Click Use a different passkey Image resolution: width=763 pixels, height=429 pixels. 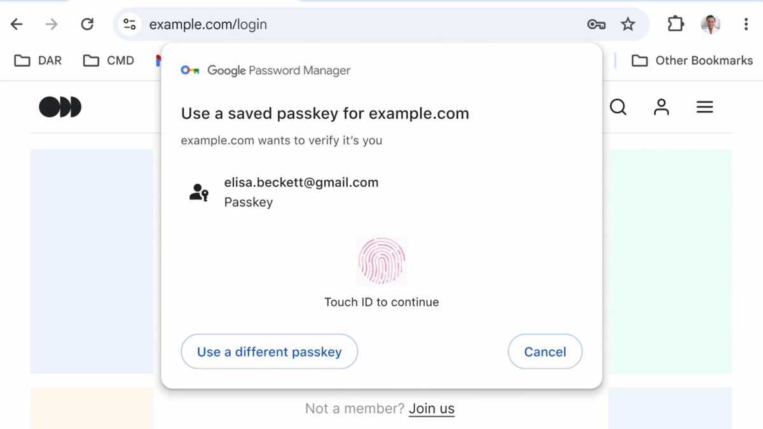coord(270,351)
